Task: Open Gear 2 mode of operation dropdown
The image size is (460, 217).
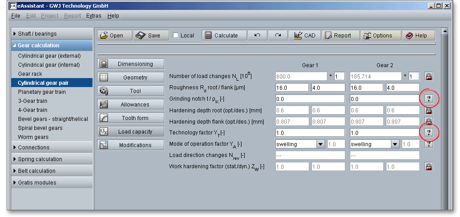Action: tap(395, 144)
